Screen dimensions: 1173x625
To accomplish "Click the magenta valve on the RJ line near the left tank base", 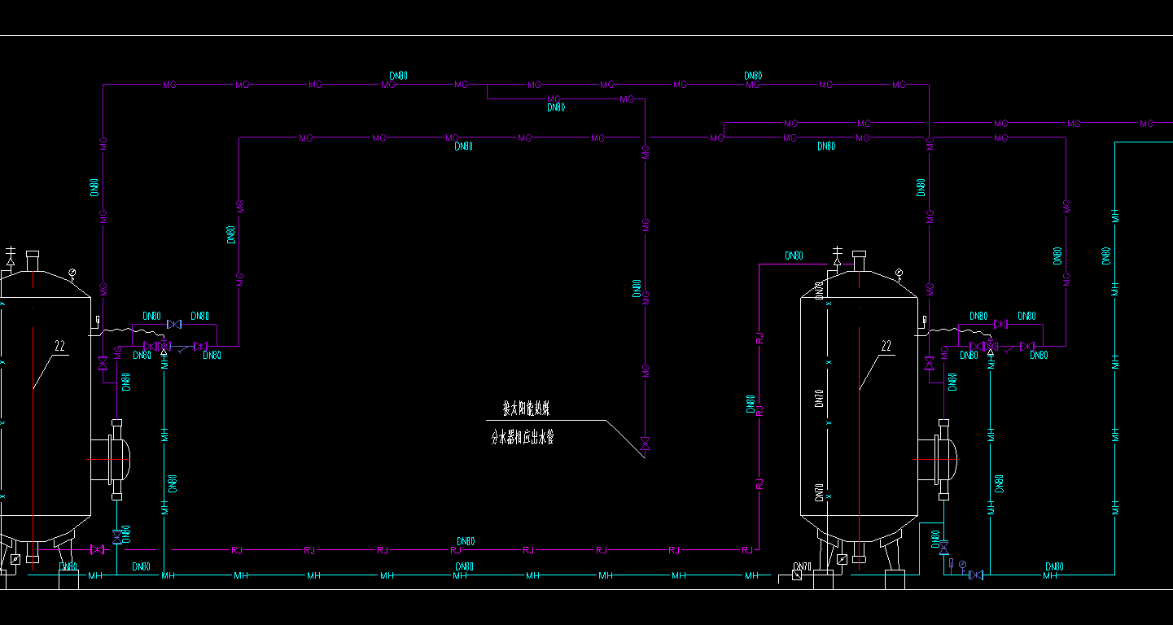I will click(x=97, y=550).
